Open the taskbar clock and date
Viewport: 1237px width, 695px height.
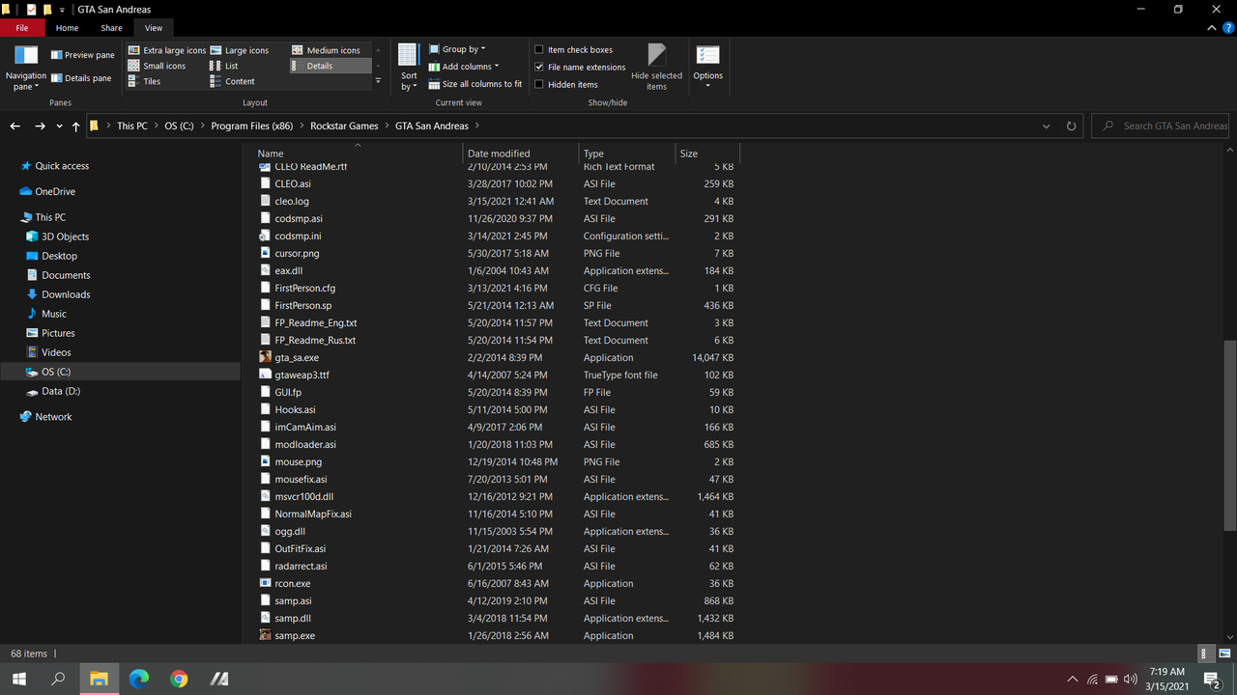pos(1167,679)
